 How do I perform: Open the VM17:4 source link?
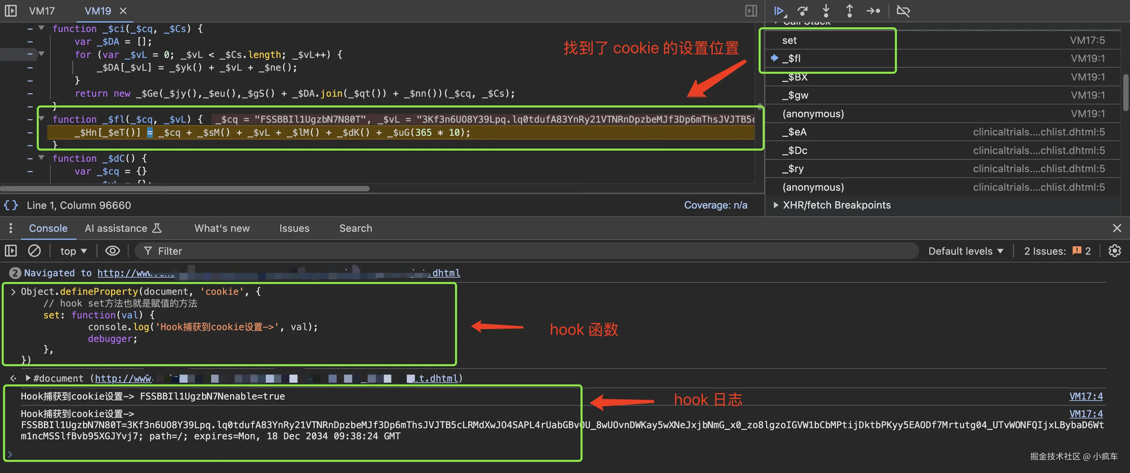coord(1086,396)
